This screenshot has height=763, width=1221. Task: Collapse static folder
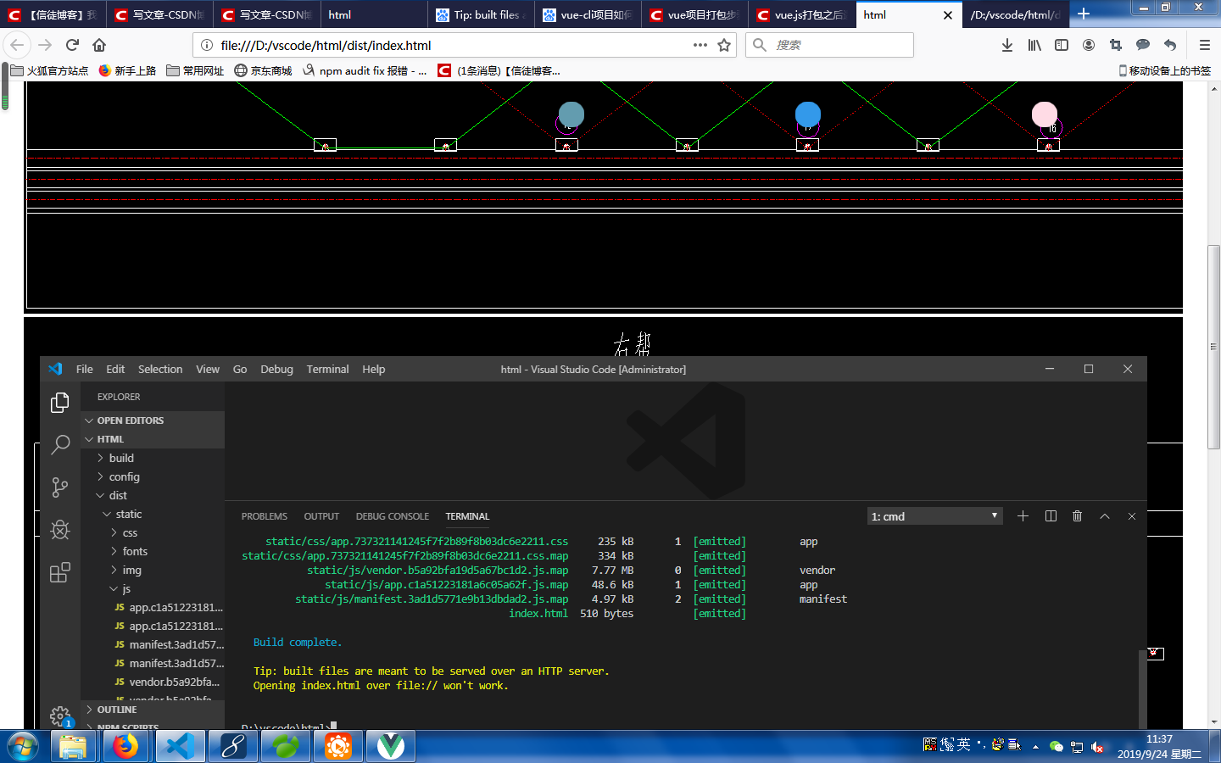[153, 514]
